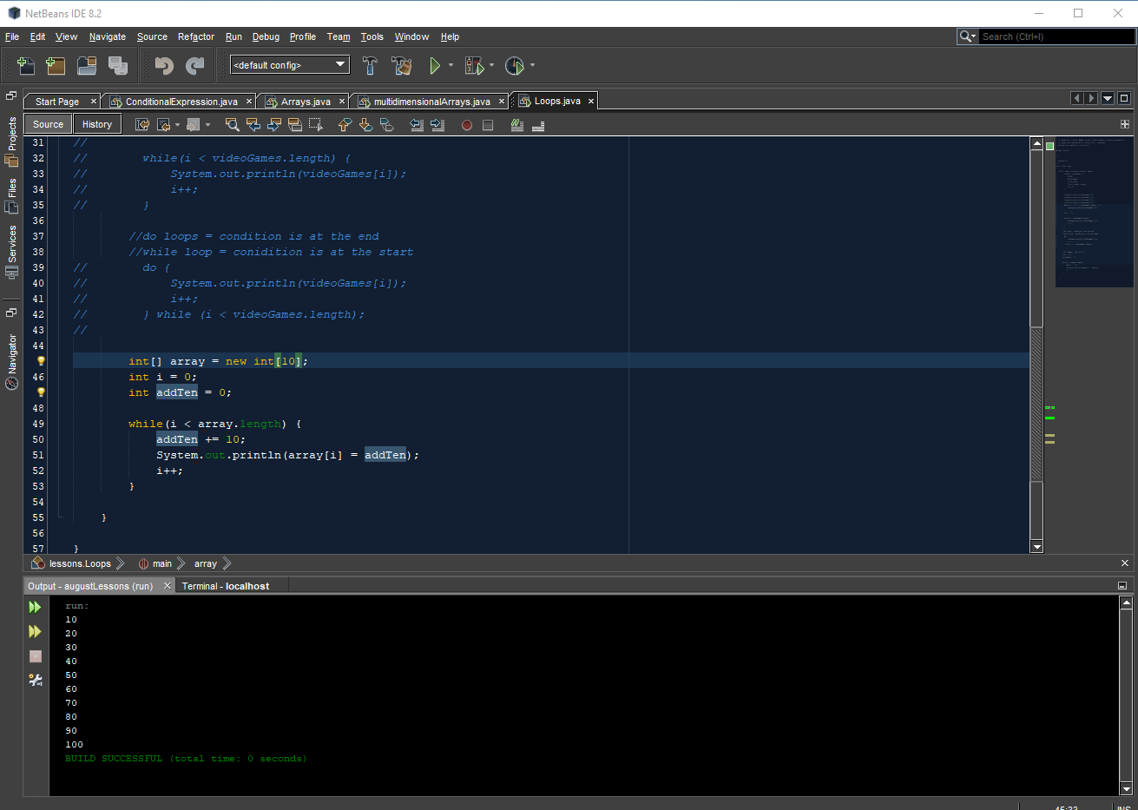Toggle Highlight Search editor button
The width and height of the screenshot is (1138, 810).
[x=295, y=125]
